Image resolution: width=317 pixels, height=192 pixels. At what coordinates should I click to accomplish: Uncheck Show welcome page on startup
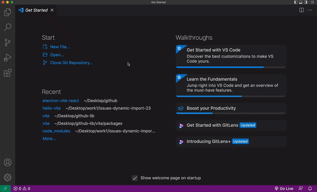tap(135, 178)
